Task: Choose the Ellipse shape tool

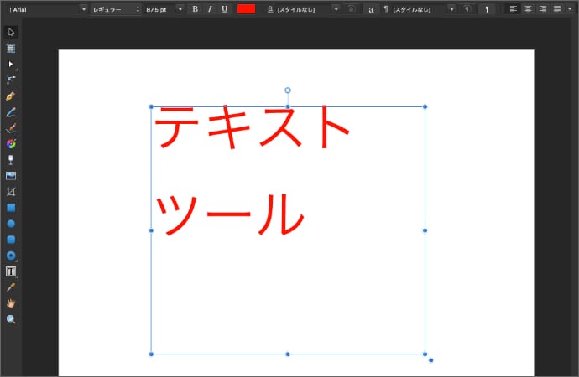Action: click(11, 224)
